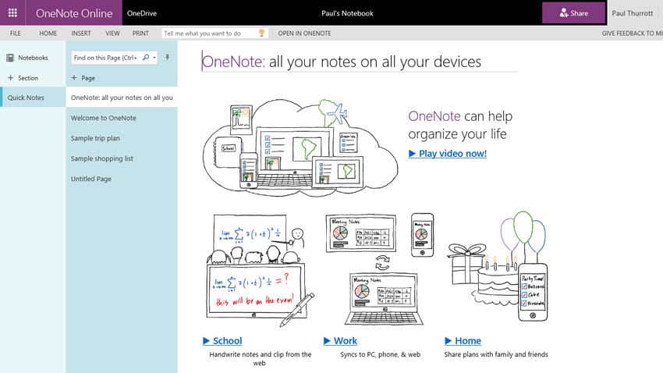Click the Find on this Page search field
663x373 pixels.
(x=114, y=58)
